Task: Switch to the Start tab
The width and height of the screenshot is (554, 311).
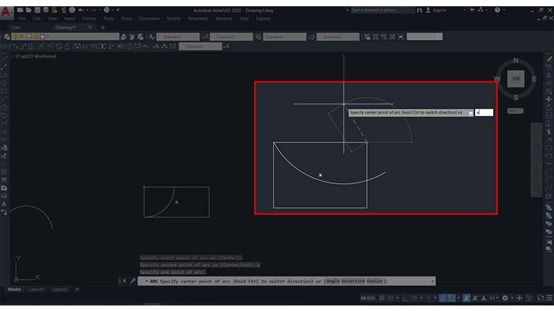Action: pyautogui.click(x=15, y=27)
